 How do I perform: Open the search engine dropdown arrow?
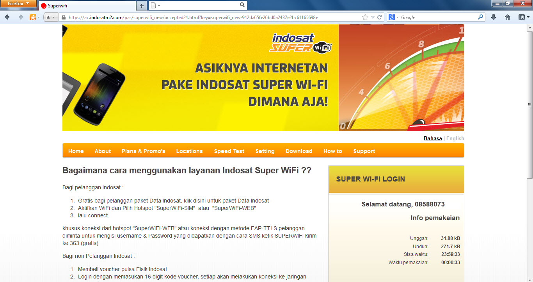tap(397, 18)
